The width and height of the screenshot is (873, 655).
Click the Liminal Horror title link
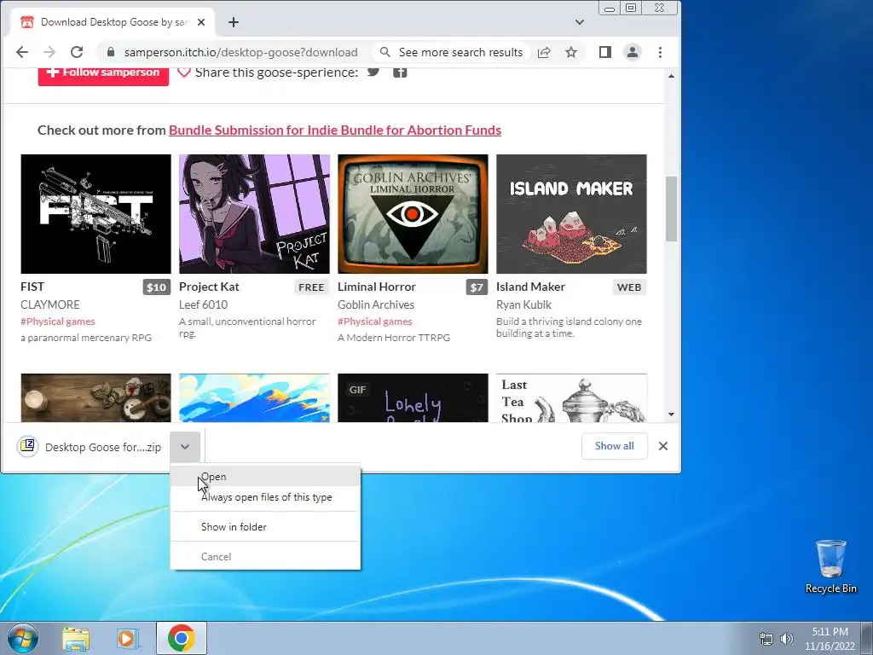click(377, 287)
